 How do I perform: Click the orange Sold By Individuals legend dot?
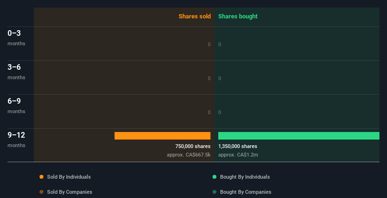(x=41, y=177)
